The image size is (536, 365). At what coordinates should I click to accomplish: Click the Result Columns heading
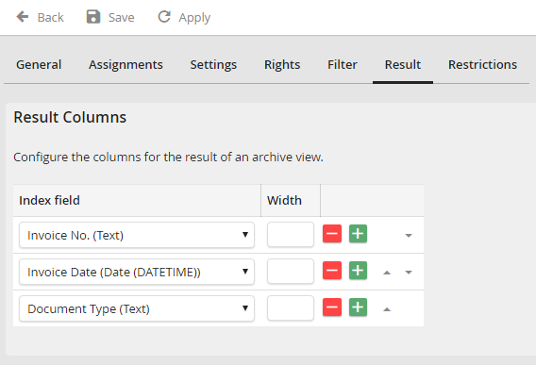click(x=70, y=117)
